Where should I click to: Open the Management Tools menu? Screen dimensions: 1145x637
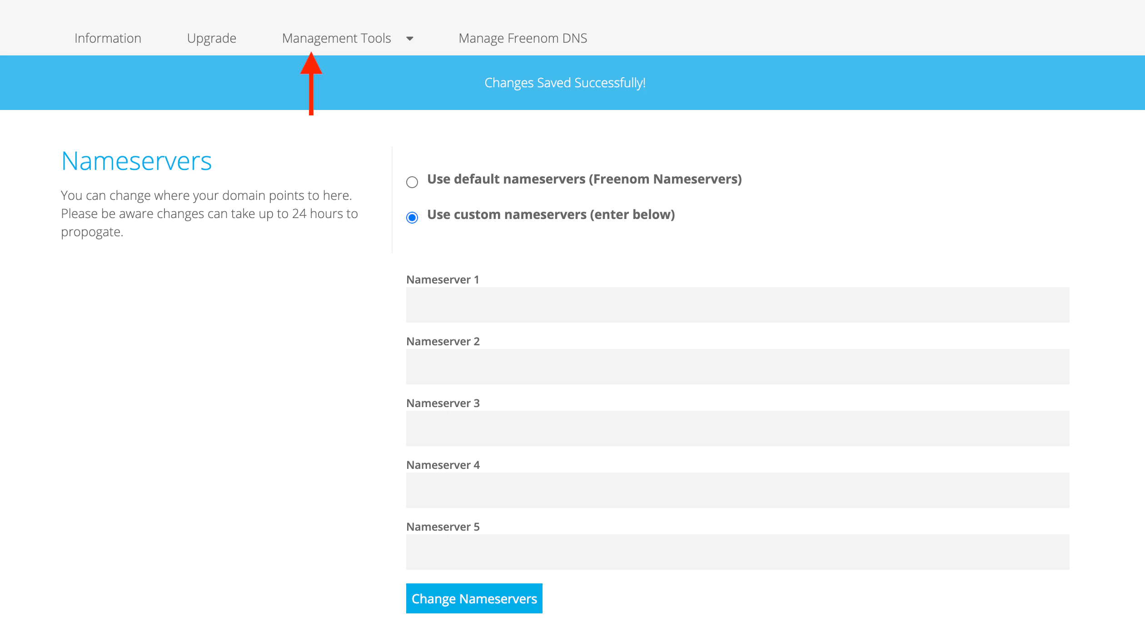pyautogui.click(x=337, y=38)
